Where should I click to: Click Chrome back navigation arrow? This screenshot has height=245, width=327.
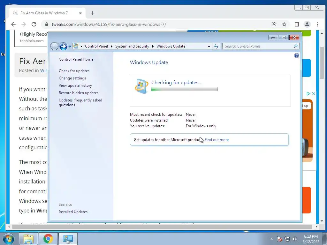(13, 24)
